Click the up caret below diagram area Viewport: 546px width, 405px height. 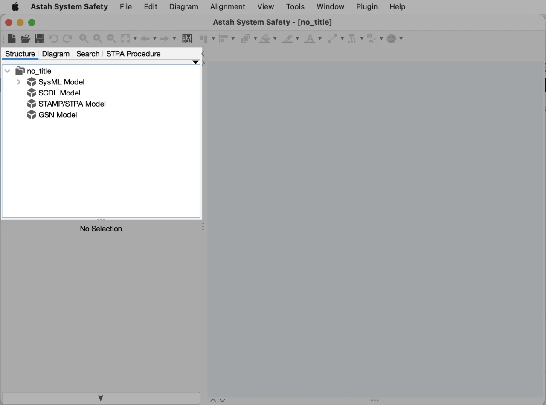(213, 401)
